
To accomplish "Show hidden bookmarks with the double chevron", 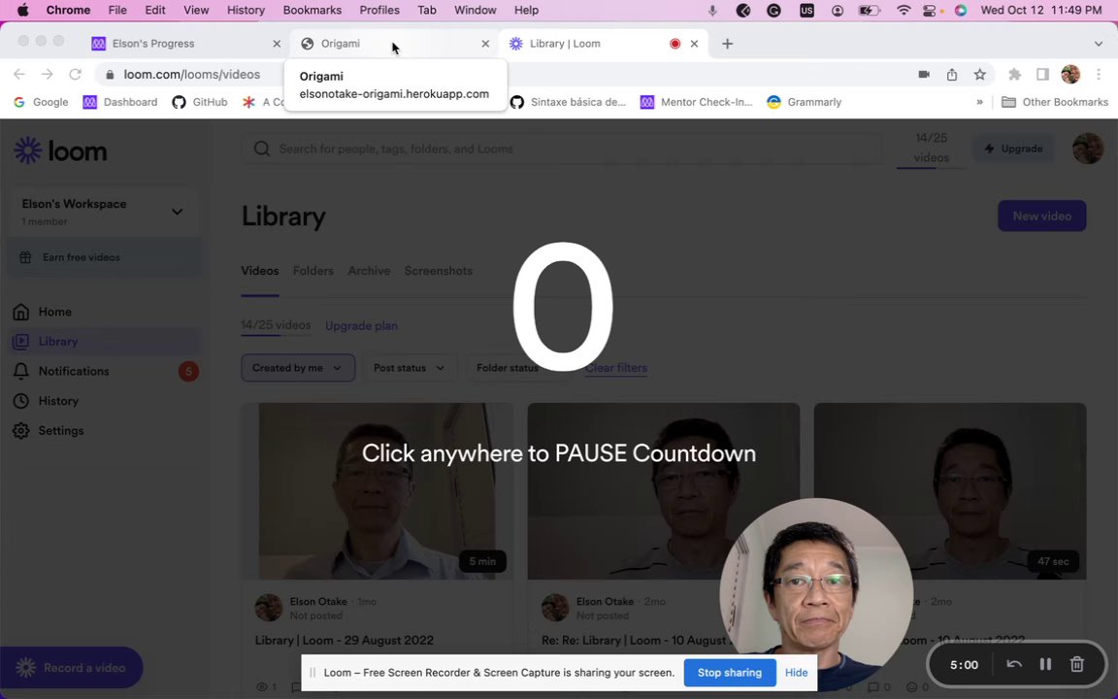I will click(979, 102).
